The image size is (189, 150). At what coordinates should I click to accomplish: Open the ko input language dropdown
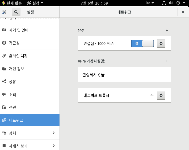150,3
